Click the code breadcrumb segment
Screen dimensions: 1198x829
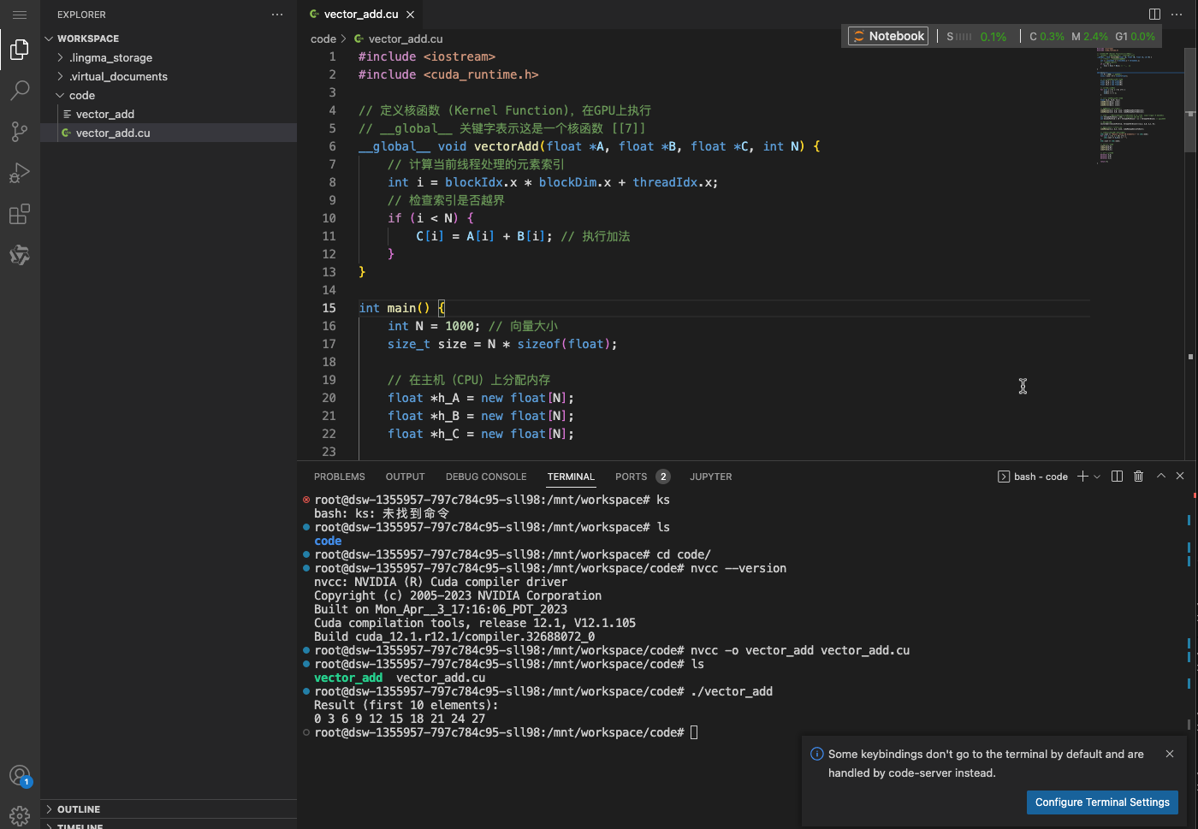pyautogui.click(x=323, y=38)
